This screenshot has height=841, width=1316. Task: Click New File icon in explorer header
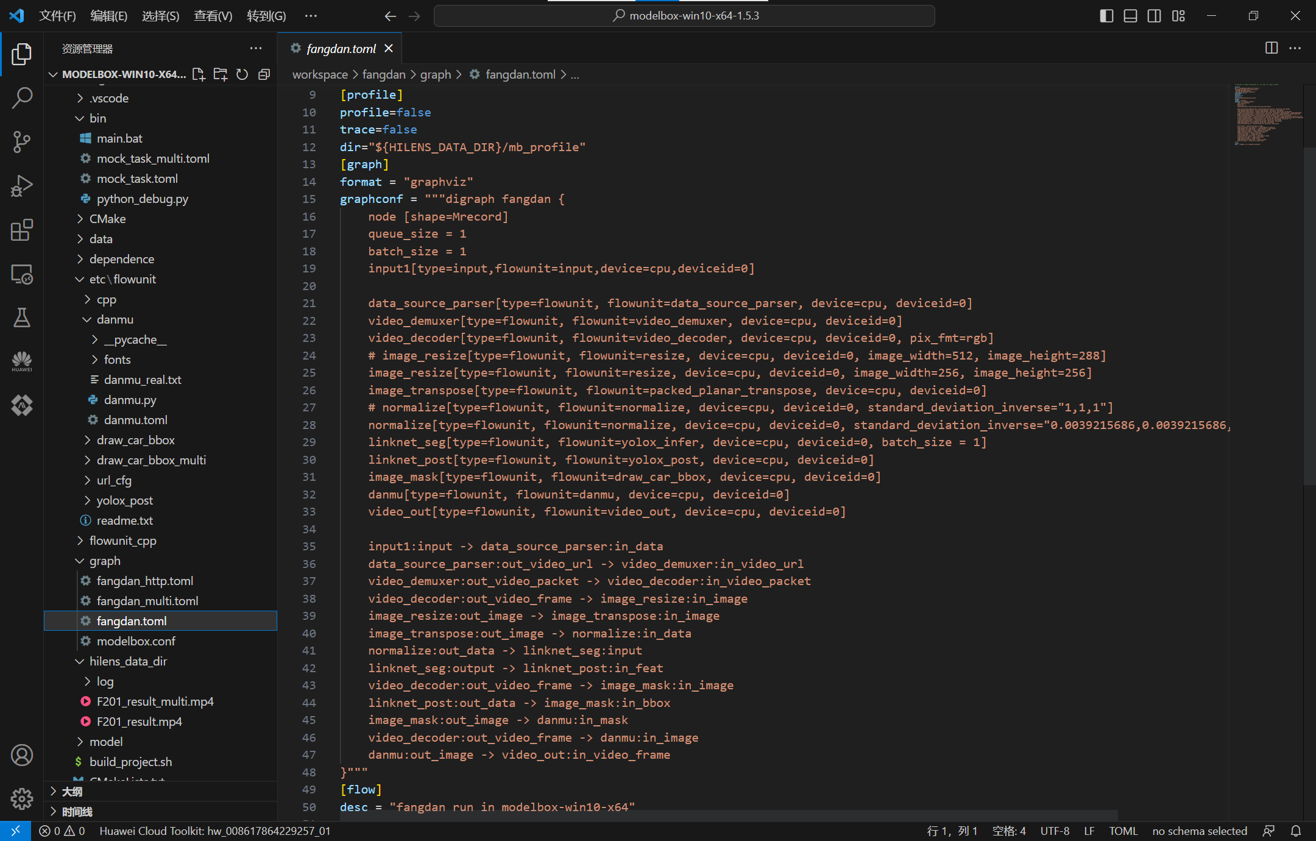199,74
